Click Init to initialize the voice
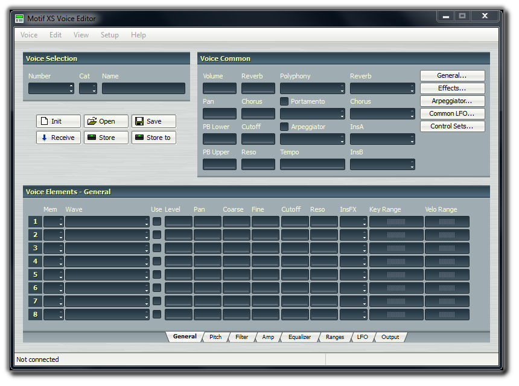 (x=59, y=121)
